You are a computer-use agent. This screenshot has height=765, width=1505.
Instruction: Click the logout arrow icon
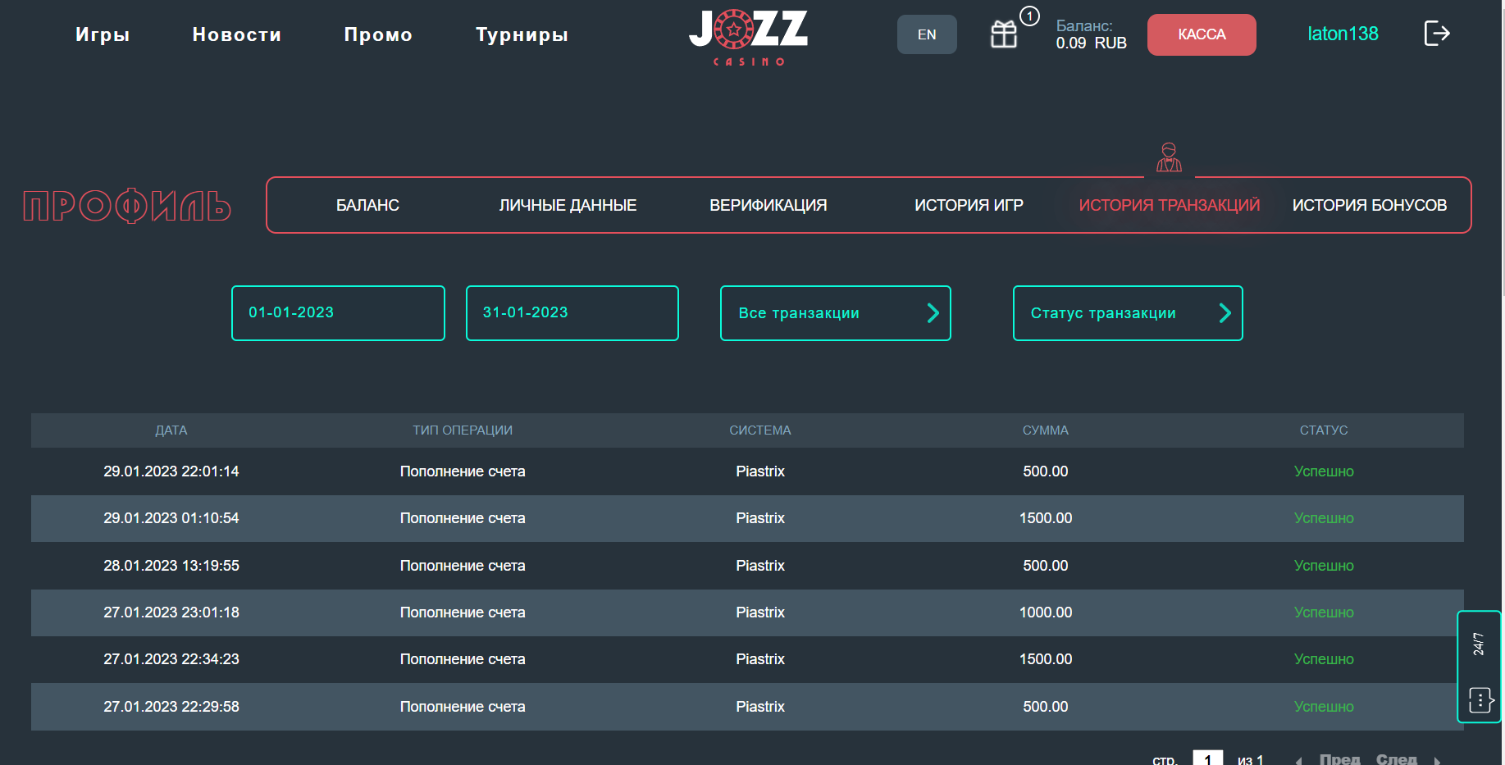click(x=1436, y=34)
